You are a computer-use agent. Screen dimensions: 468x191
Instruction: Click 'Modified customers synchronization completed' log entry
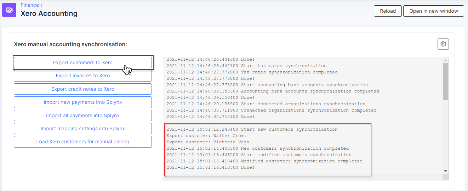264,161
